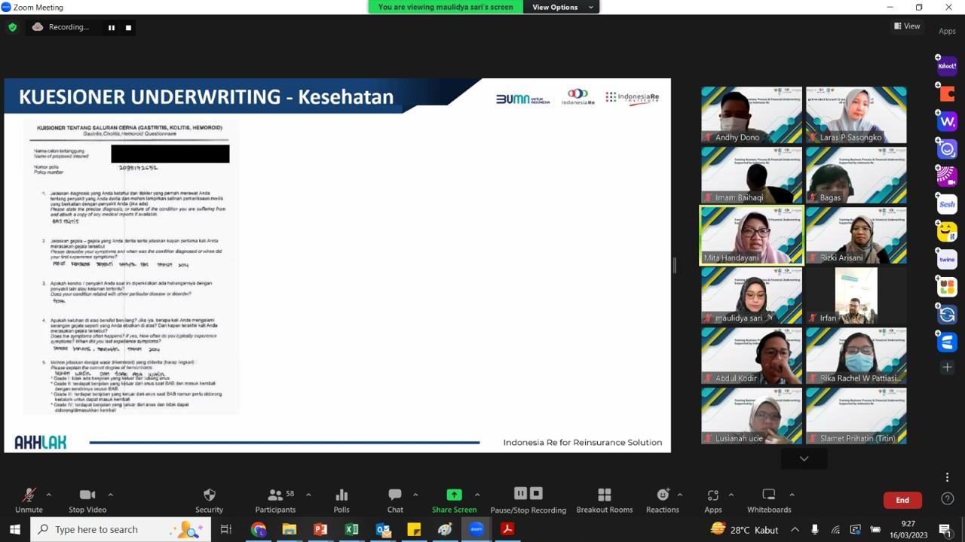Open Chrome from taskbar

point(259,529)
